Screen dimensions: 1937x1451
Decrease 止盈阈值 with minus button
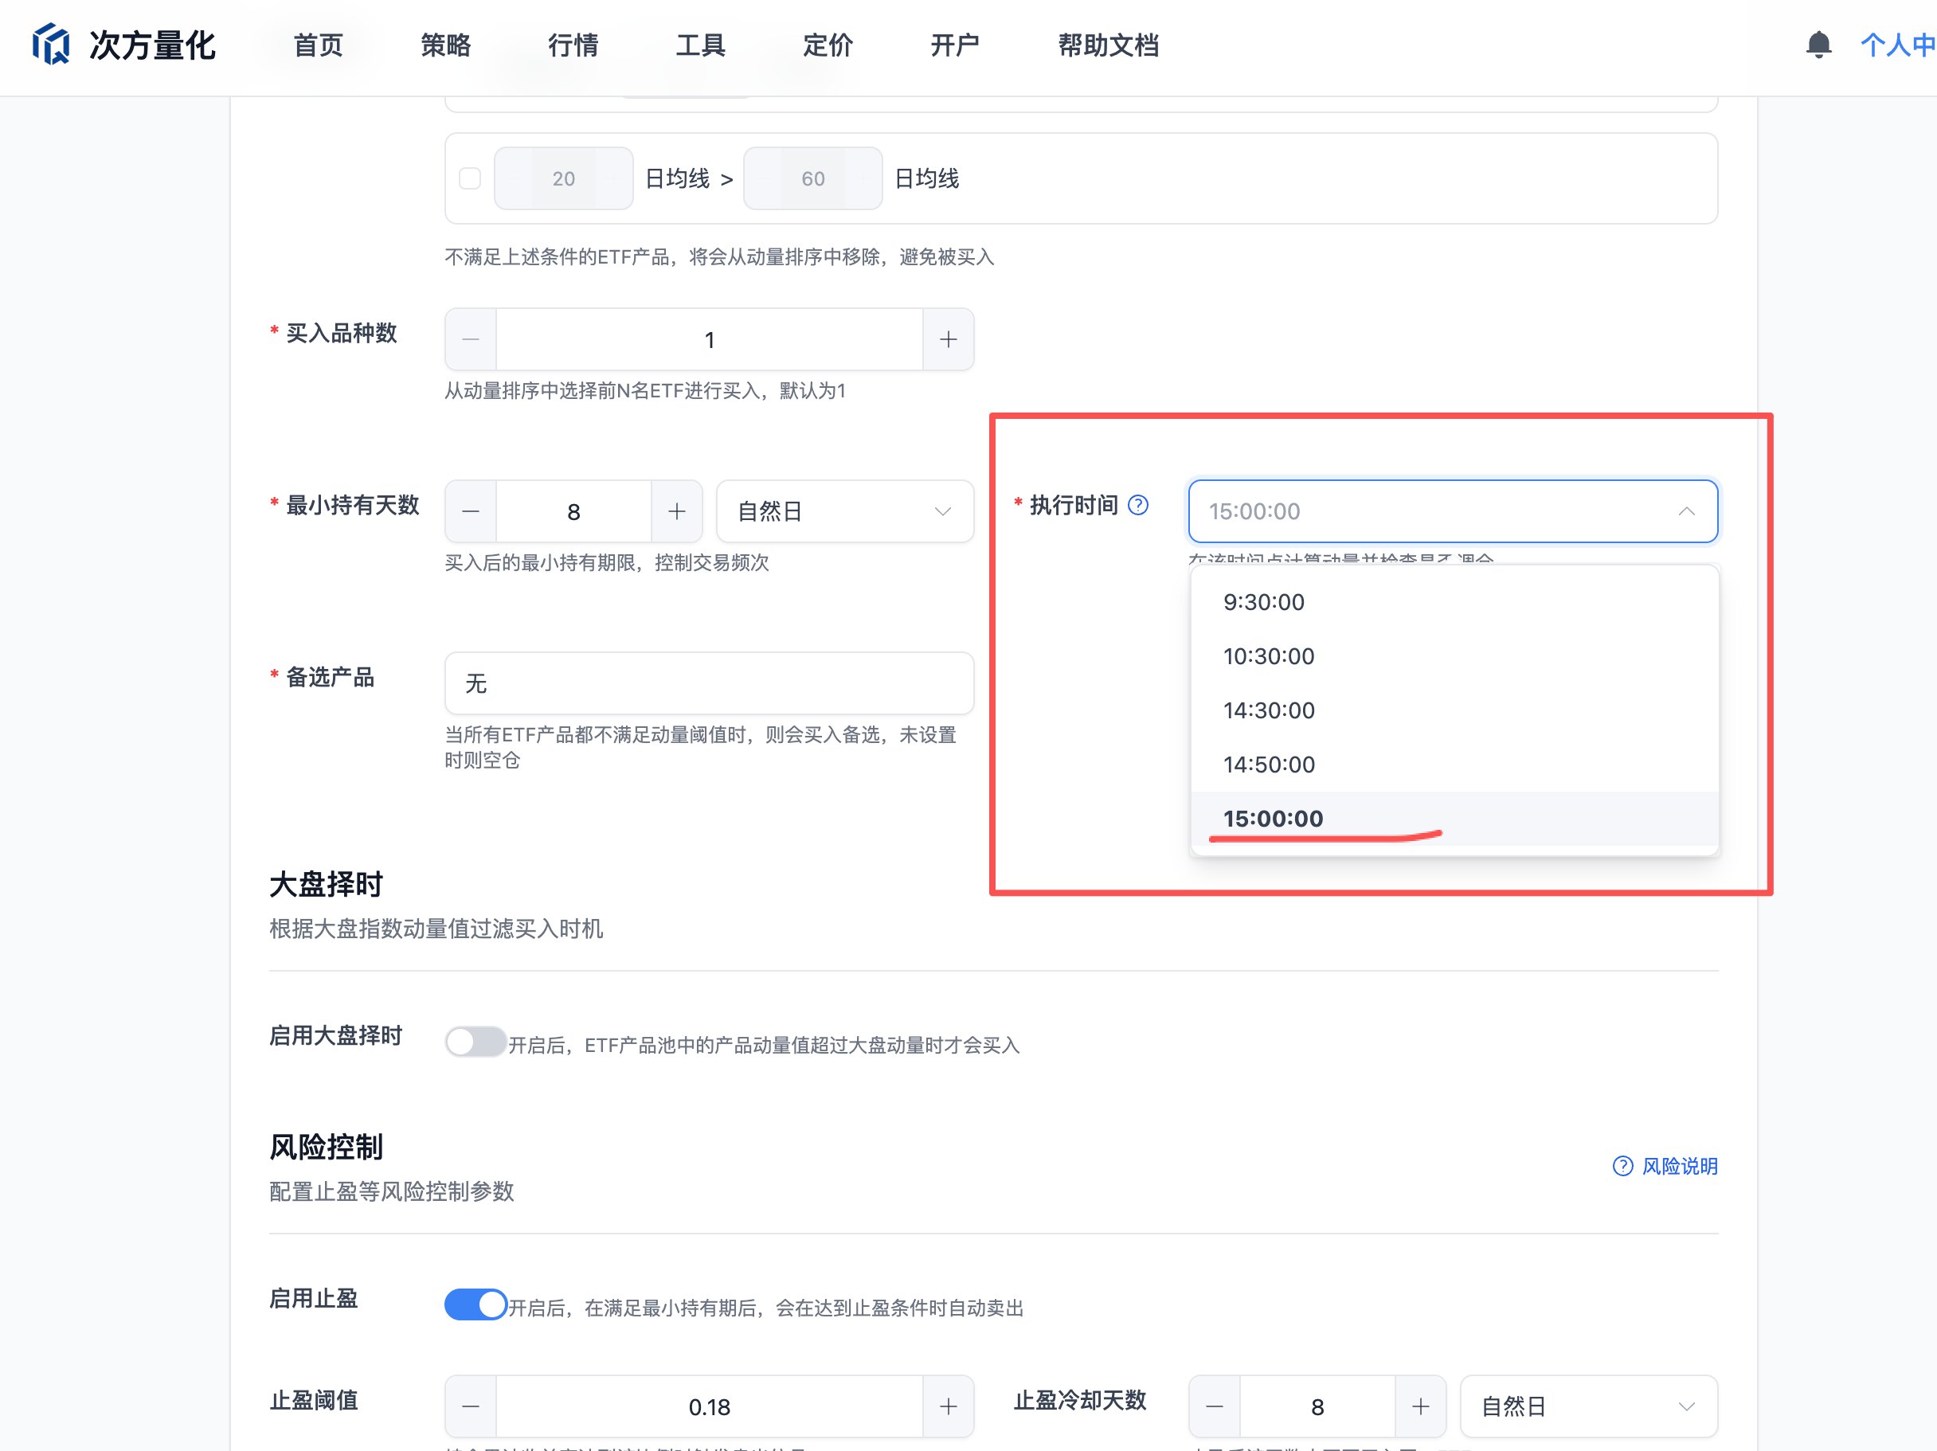point(472,1406)
